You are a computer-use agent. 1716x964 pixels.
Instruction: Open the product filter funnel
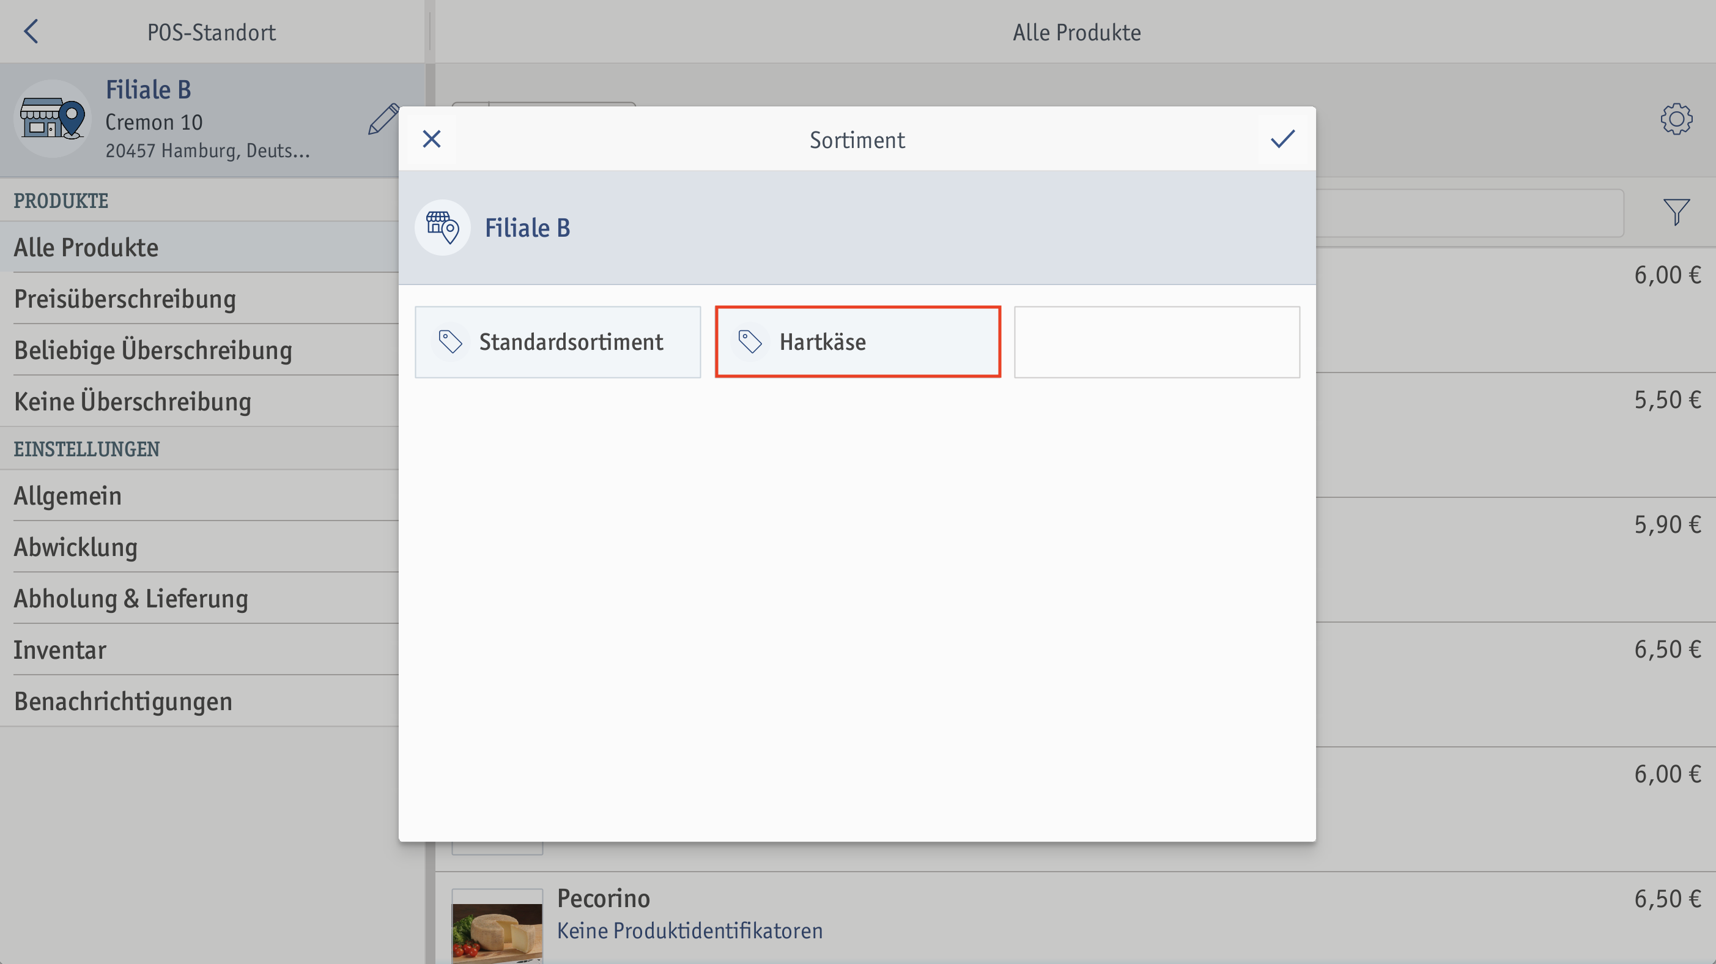tap(1676, 212)
